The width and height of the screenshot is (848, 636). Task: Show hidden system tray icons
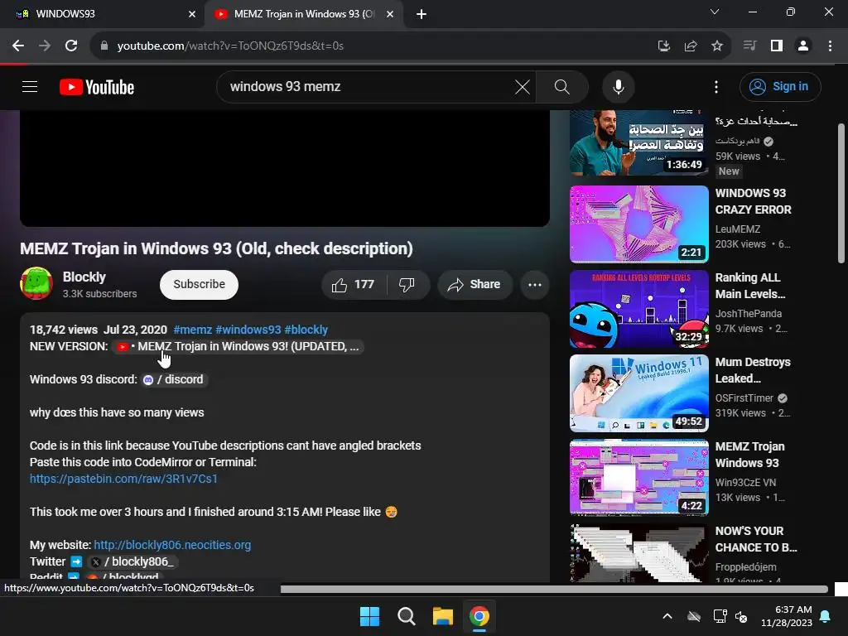coord(667,616)
